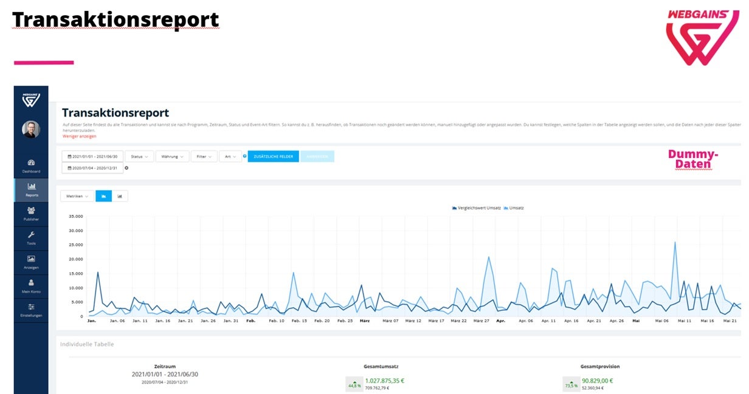749x394 pixels.
Task: Open Mein Konto in the sidebar
Action: (x=31, y=286)
